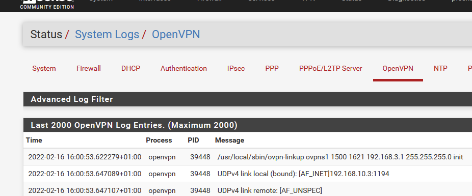The image size is (472, 196).
Task: Click the Time column header
Action: tap(34, 140)
